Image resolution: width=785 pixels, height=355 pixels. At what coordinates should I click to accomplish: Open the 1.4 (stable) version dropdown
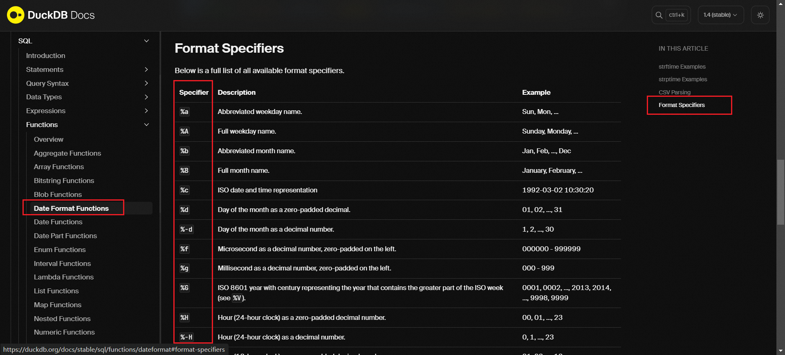(x=720, y=15)
